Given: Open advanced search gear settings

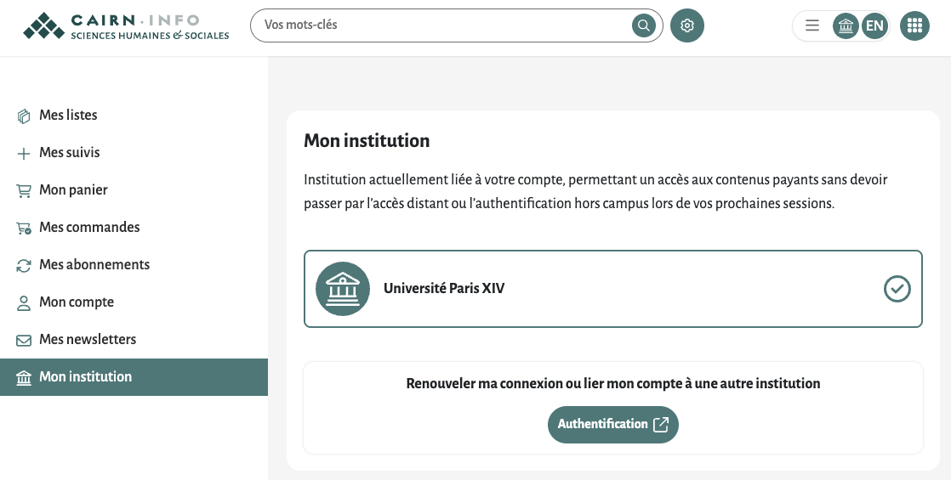Looking at the screenshot, I should [687, 25].
